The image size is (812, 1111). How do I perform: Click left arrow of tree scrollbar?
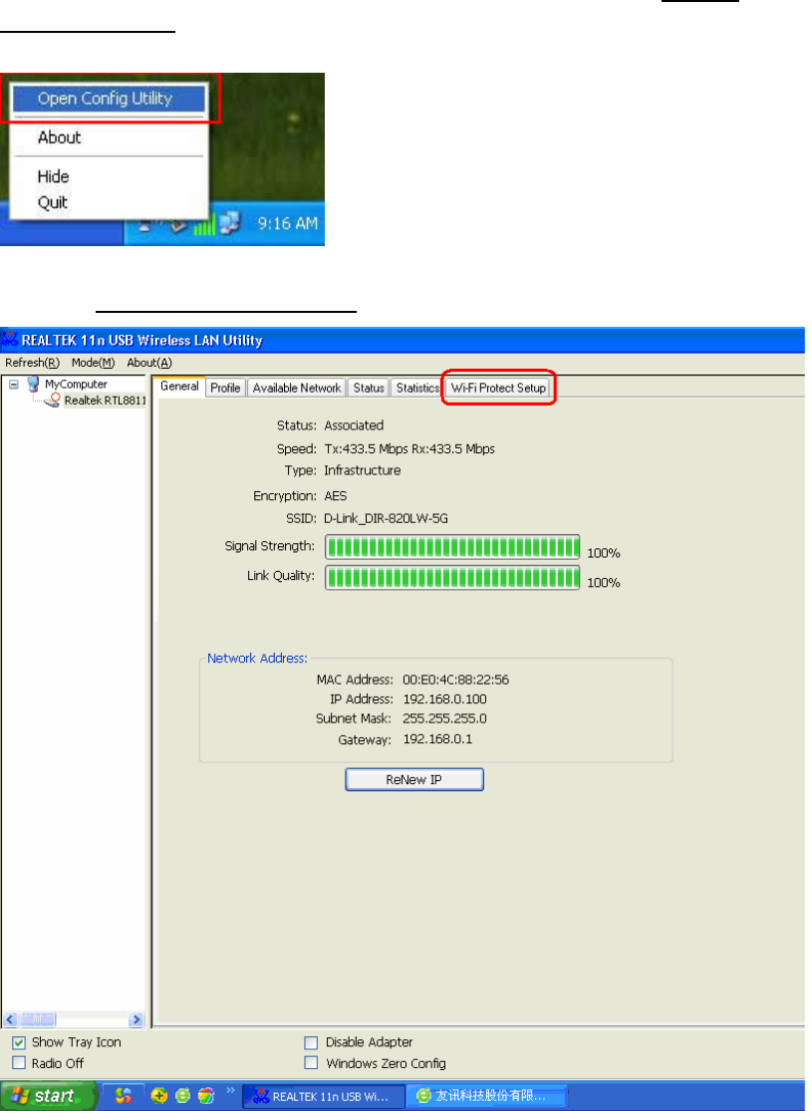10,1019
